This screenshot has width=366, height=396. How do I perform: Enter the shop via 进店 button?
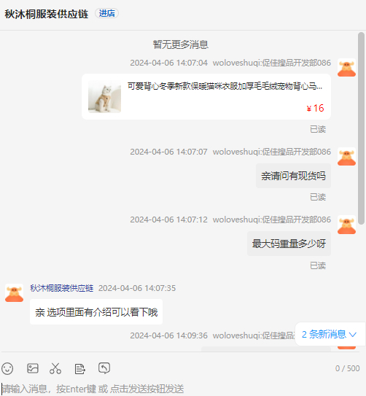pyautogui.click(x=106, y=13)
